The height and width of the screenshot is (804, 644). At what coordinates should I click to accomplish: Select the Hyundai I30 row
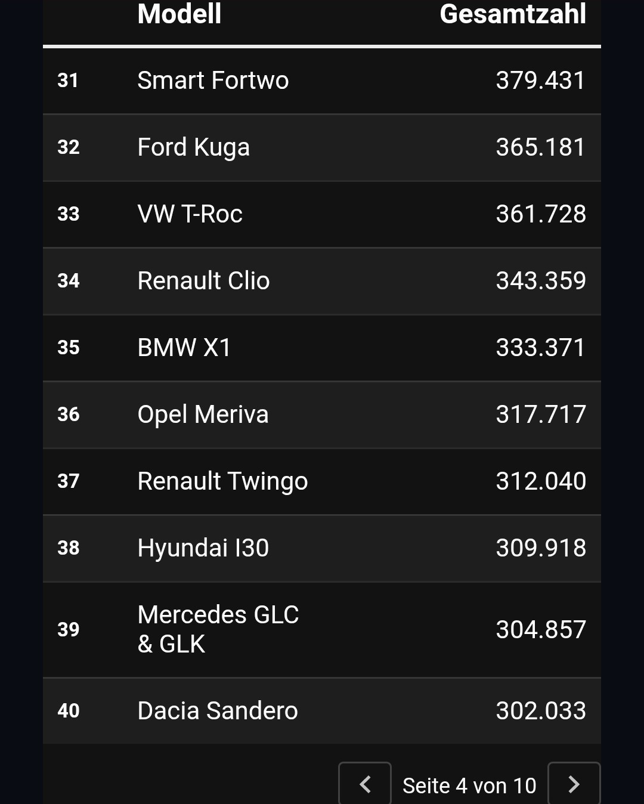point(322,548)
